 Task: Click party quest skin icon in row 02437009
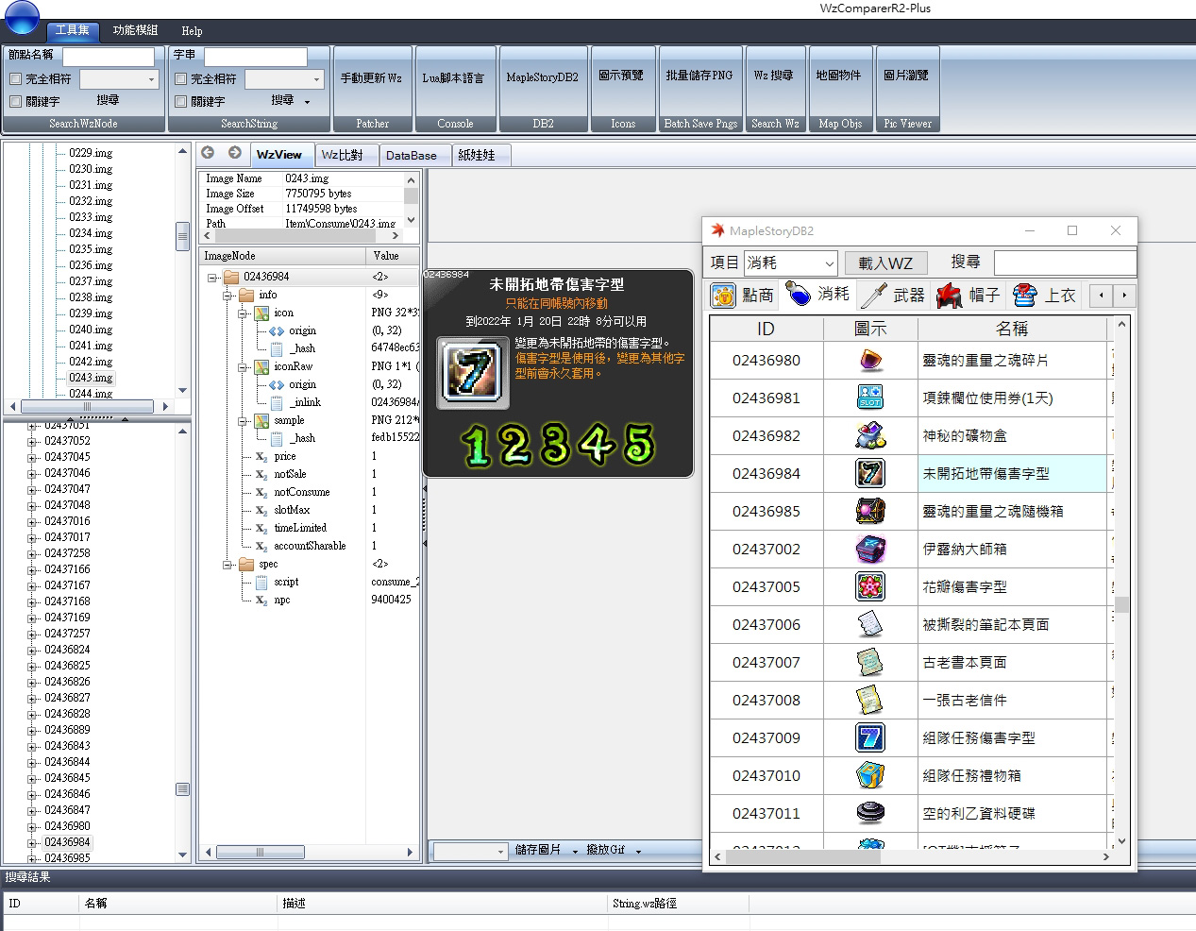pyautogui.click(x=870, y=737)
